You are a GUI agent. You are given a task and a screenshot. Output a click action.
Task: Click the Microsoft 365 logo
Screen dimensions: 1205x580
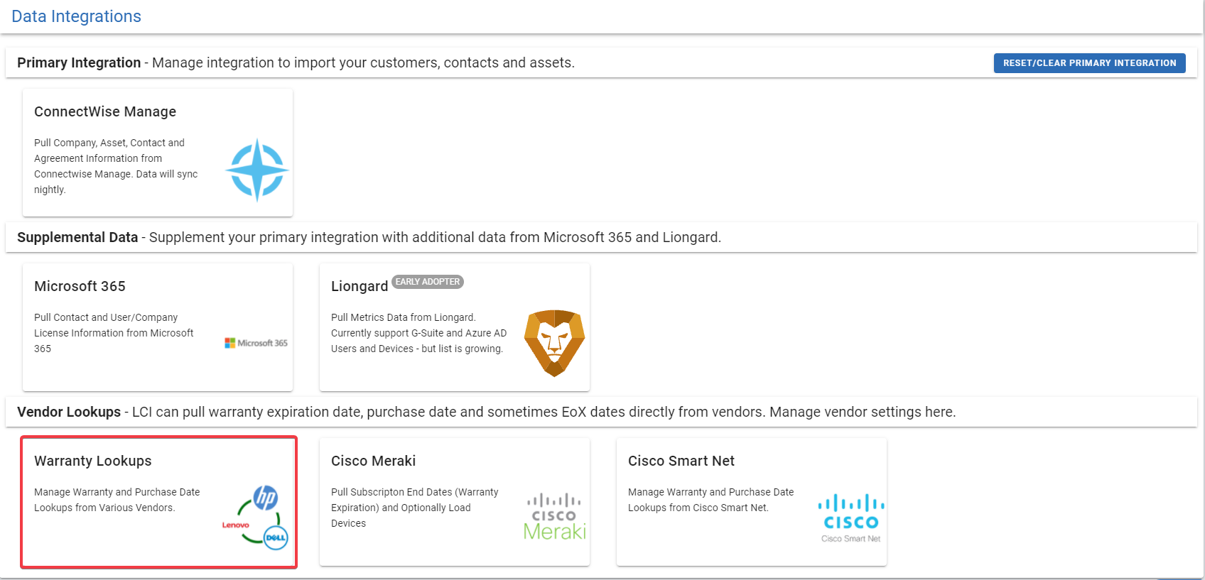(256, 343)
